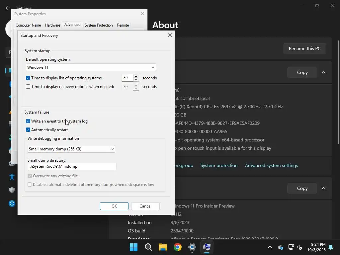
Task: Check Disable automatic deletion of memory dumps
Action: pos(30,185)
